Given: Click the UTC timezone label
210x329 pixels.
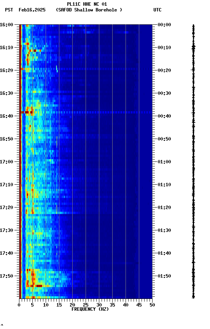Looking at the screenshot, I should pyautogui.click(x=157, y=10).
